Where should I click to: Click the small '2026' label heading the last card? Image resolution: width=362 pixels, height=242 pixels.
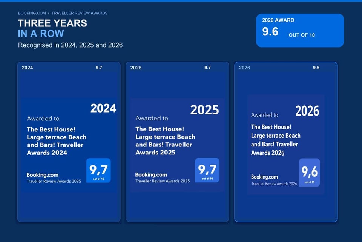[x=244, y=68]
